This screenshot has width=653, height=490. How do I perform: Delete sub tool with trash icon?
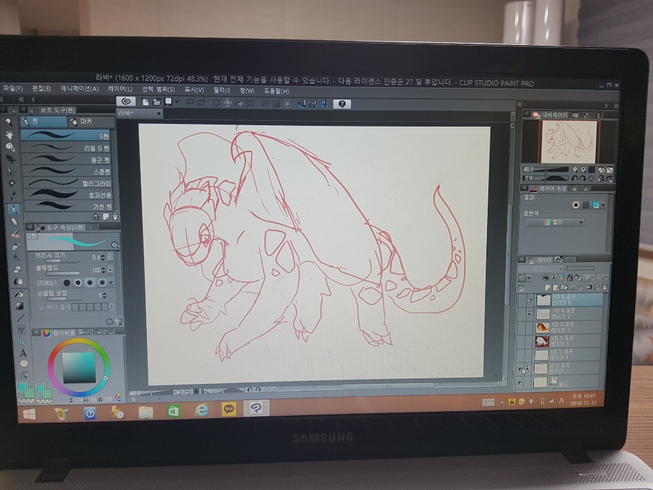[x=114, y=216]
